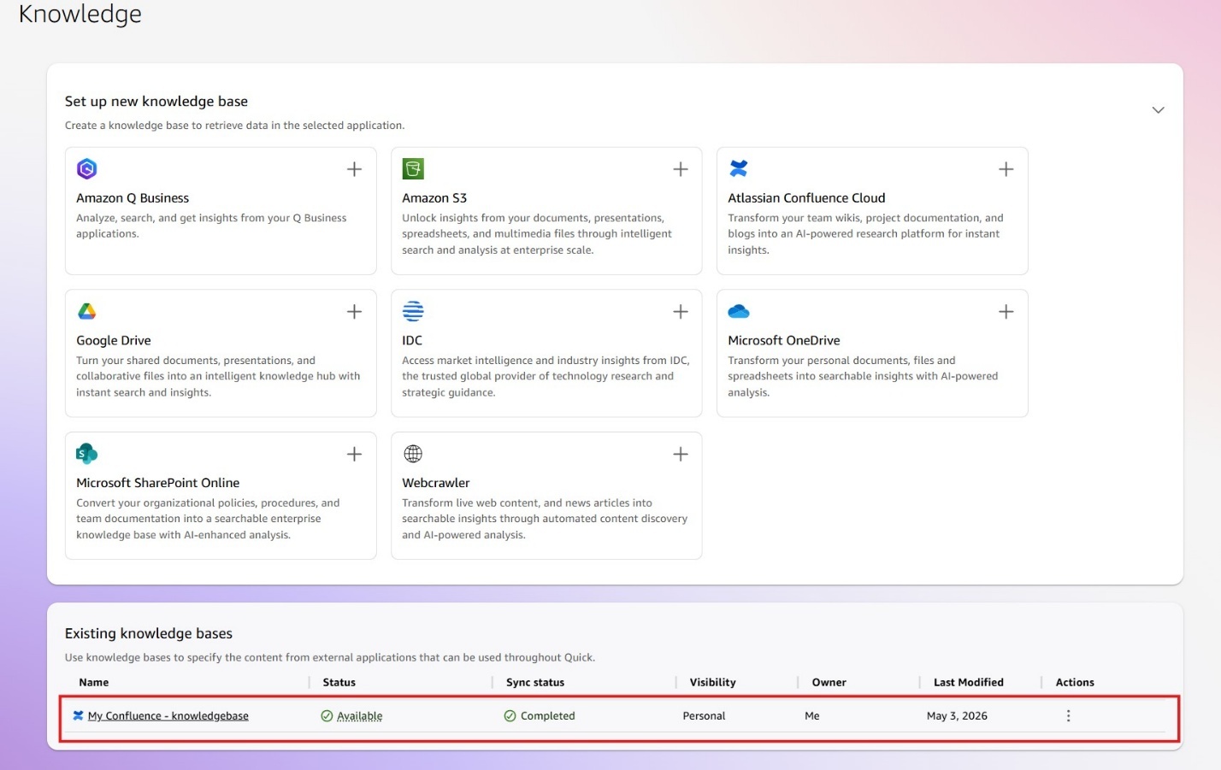Click the Existing knowledge bases heading
This screenshot has height=770, width=1221.
point(149,633)
